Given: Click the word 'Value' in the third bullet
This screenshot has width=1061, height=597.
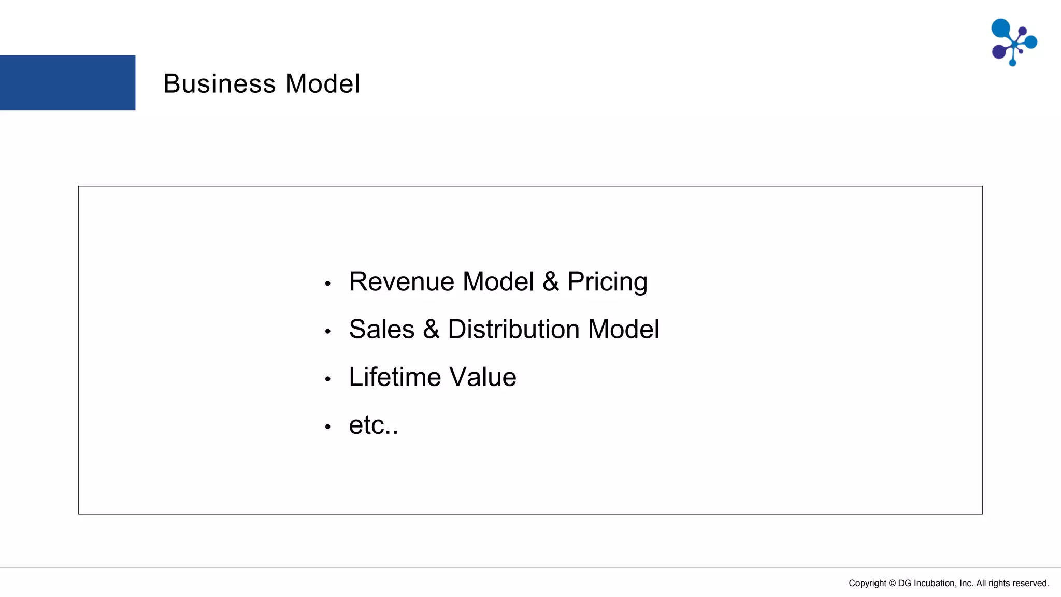Looking at the screenshot, I should pyautogui.click(x=482, y=377).
